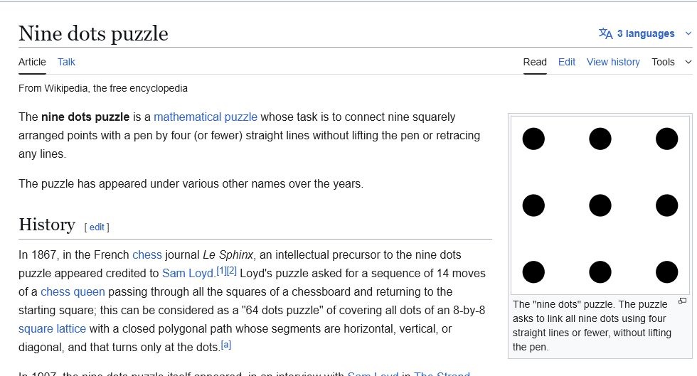Image resolution: width=697 pixels, height=376 pixels.
Task: Click the "Nine dots puzzle" page title
Action: [x=93, y=33]
